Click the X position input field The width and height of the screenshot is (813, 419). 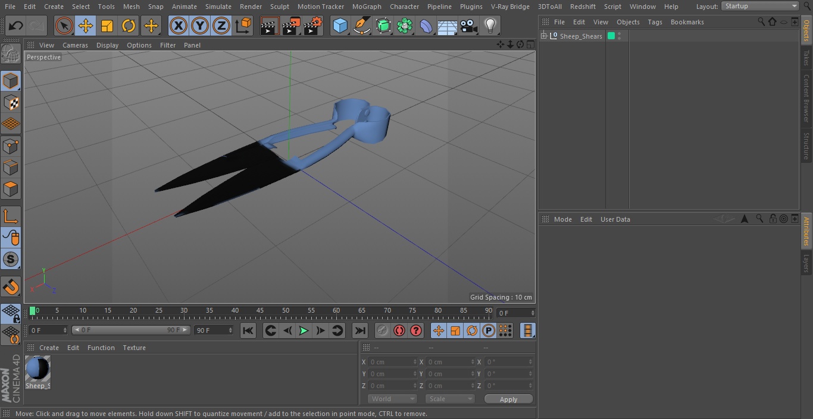393,362
